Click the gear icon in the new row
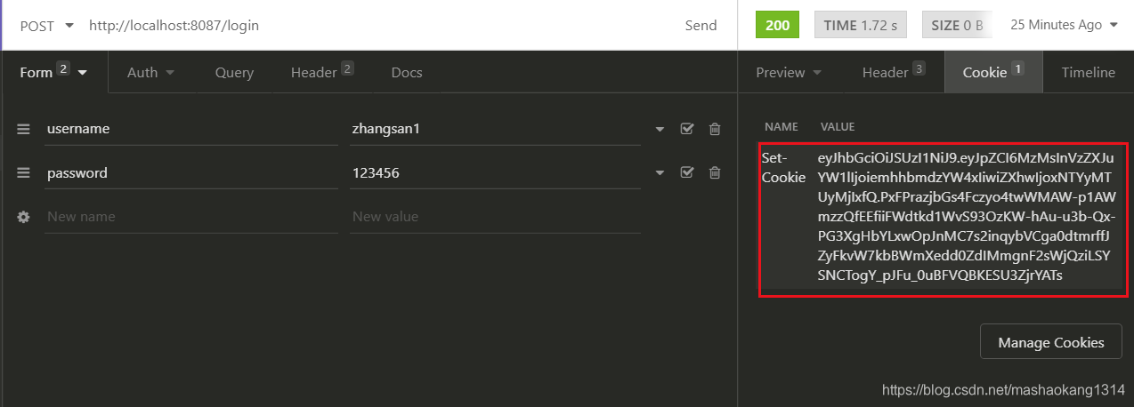Screen dimensions: 1134x407 [23, 217]
